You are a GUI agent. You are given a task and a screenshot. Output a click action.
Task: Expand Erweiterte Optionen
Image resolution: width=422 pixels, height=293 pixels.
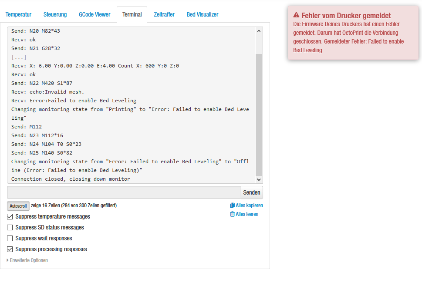(27, 260)
